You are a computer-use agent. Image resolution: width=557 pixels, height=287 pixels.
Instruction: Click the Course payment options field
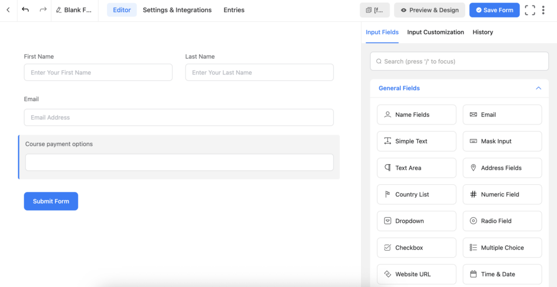tap(179, 163)
